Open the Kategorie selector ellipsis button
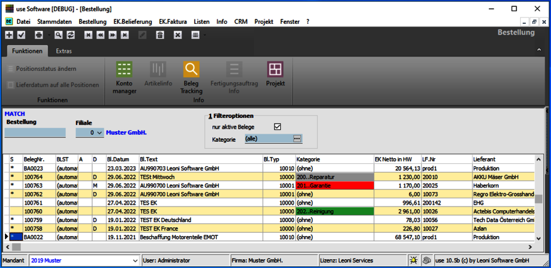This screenshot has width=551, height=268. pos(297,139)
